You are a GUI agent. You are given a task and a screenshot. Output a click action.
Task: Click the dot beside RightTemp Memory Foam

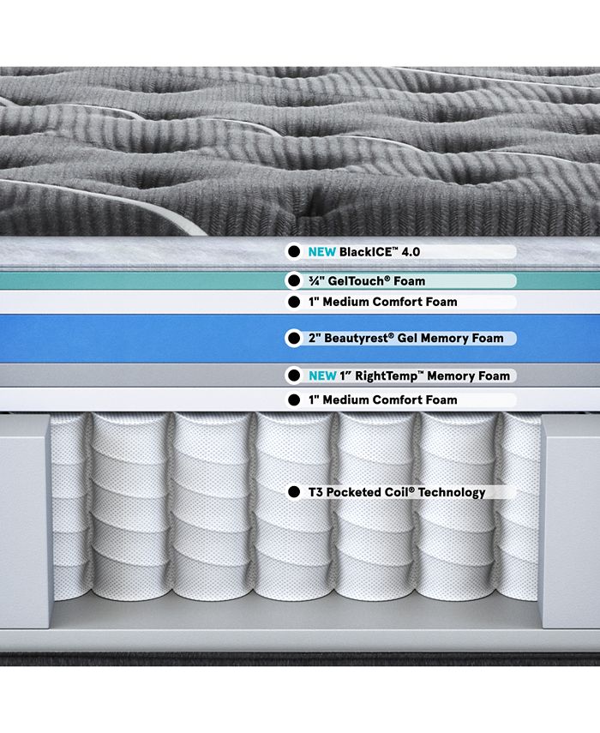click(x=294, y=376)
